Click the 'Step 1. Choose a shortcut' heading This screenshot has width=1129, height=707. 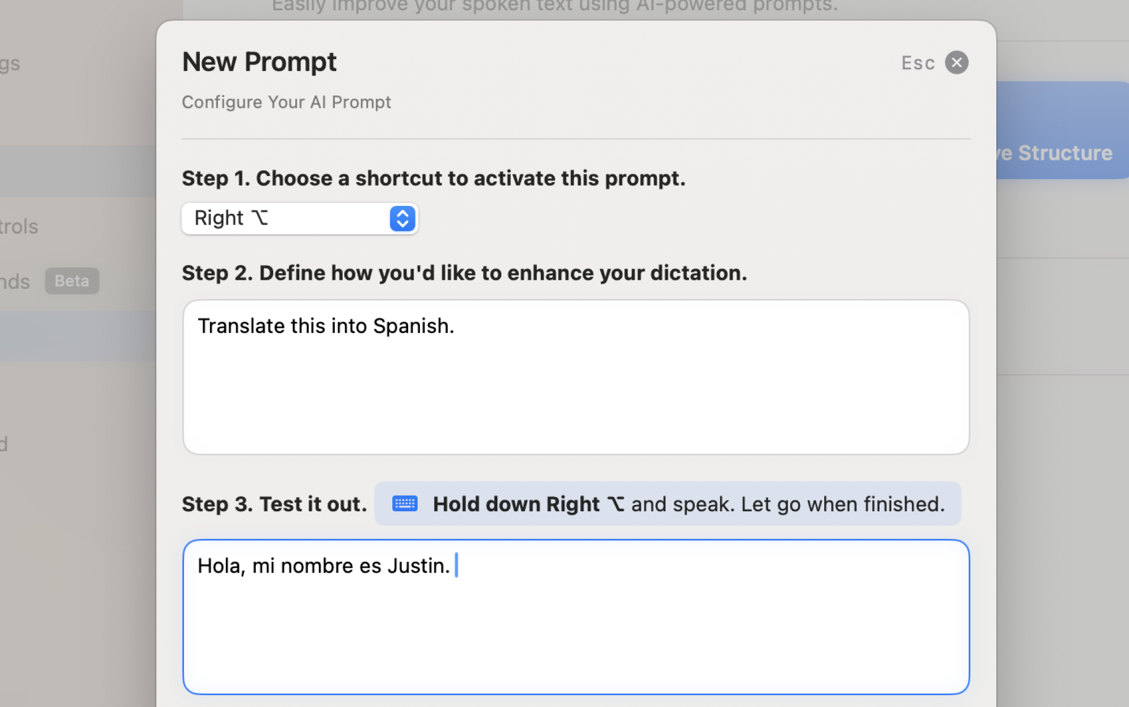tap(434, 178)
